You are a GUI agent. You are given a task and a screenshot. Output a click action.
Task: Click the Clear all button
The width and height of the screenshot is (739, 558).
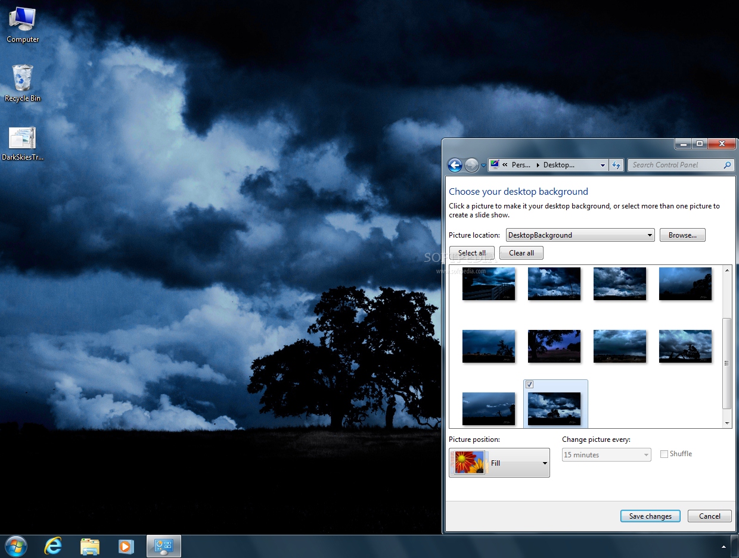[x=521, y=253]
